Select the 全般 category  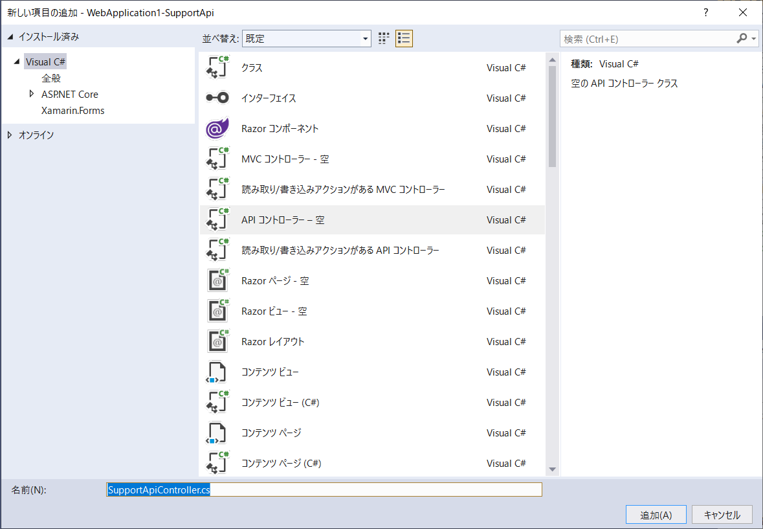tap(51, 78)
